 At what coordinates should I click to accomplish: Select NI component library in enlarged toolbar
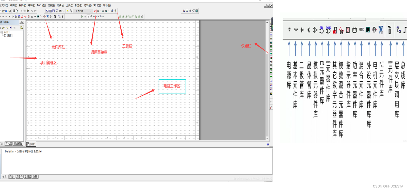381,30
